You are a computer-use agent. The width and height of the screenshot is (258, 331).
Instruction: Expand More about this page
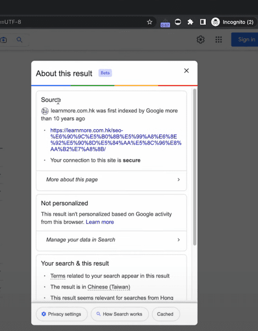click(x=111, y=180)
